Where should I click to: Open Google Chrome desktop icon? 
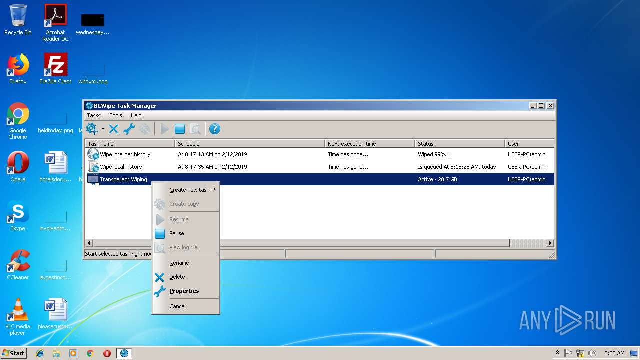click(18, 121)
